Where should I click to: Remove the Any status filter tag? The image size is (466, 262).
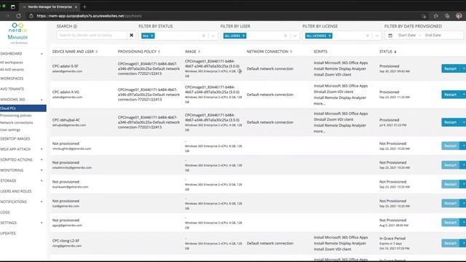[152, 36]
